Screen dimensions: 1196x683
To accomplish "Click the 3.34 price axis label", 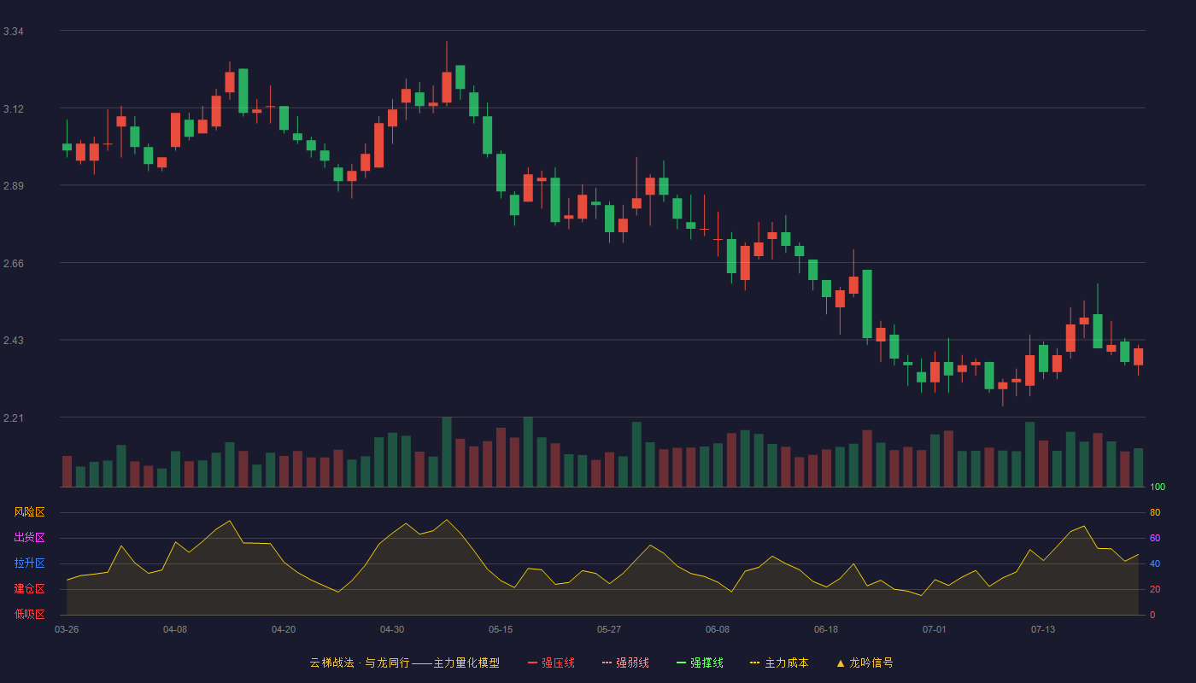I will click(x=14, y=32).
